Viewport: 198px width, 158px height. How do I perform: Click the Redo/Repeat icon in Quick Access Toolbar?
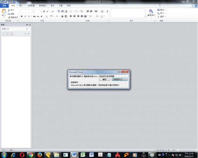[14, 2]
